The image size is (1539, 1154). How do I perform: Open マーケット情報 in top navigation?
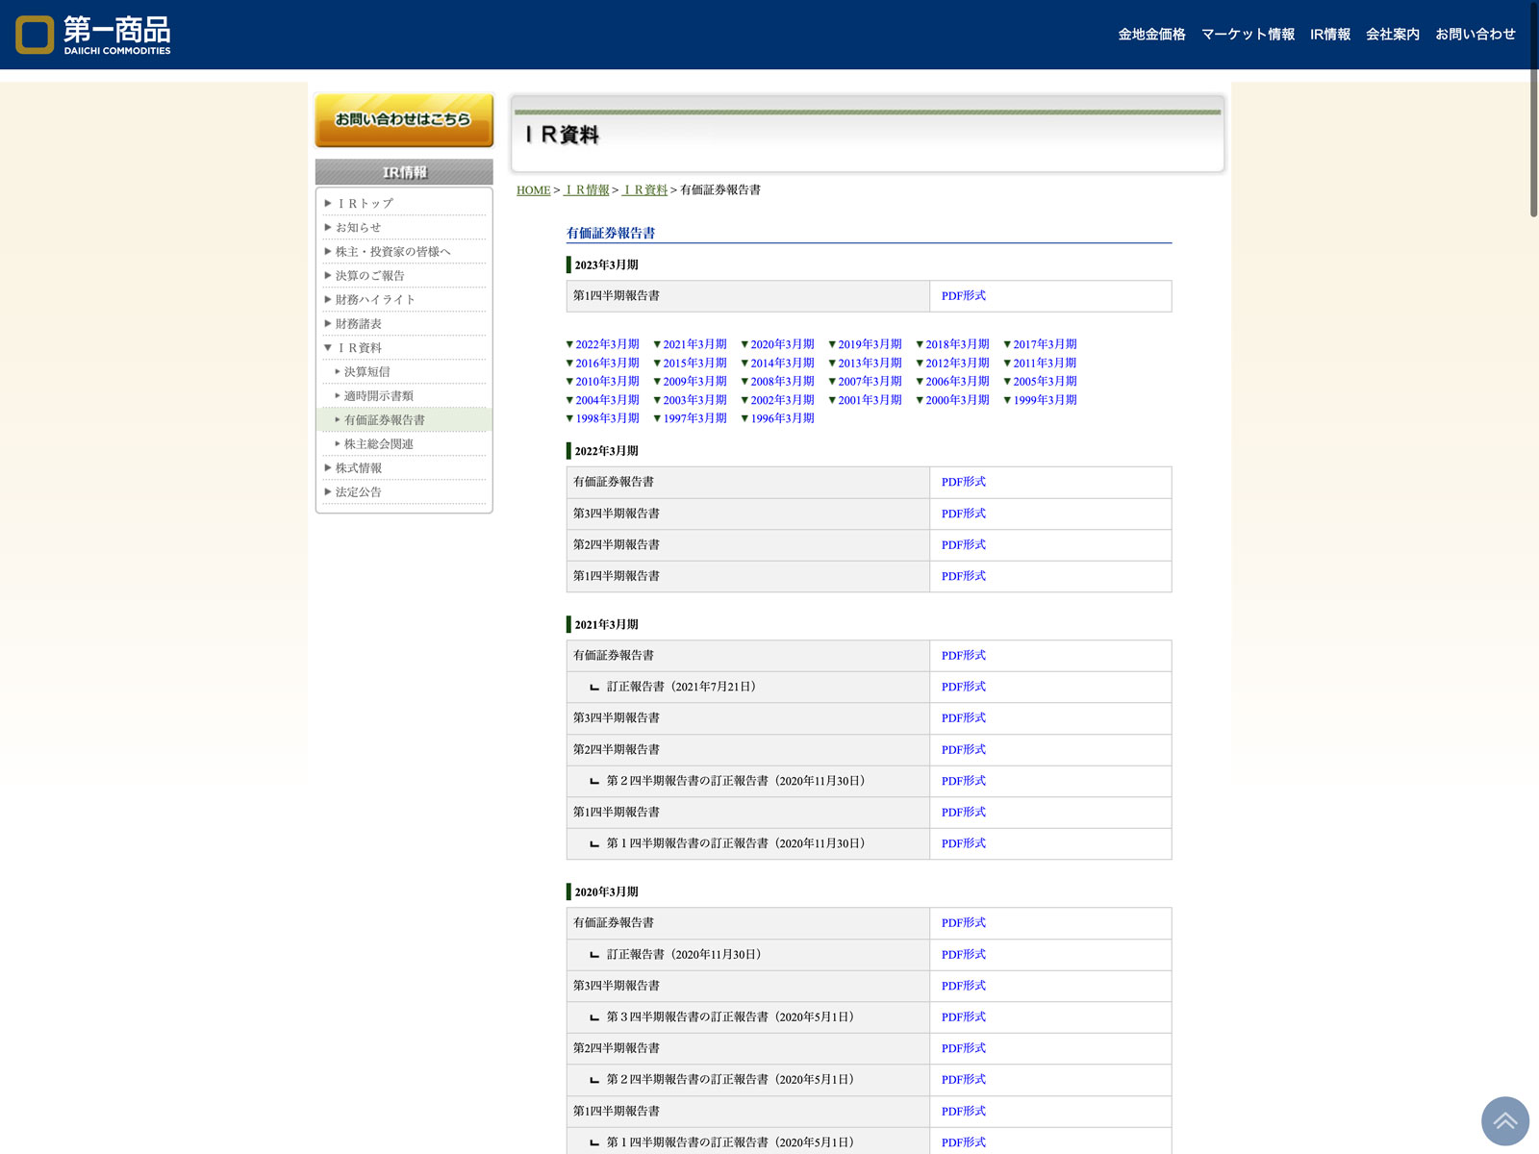(x=1248, y=35)
